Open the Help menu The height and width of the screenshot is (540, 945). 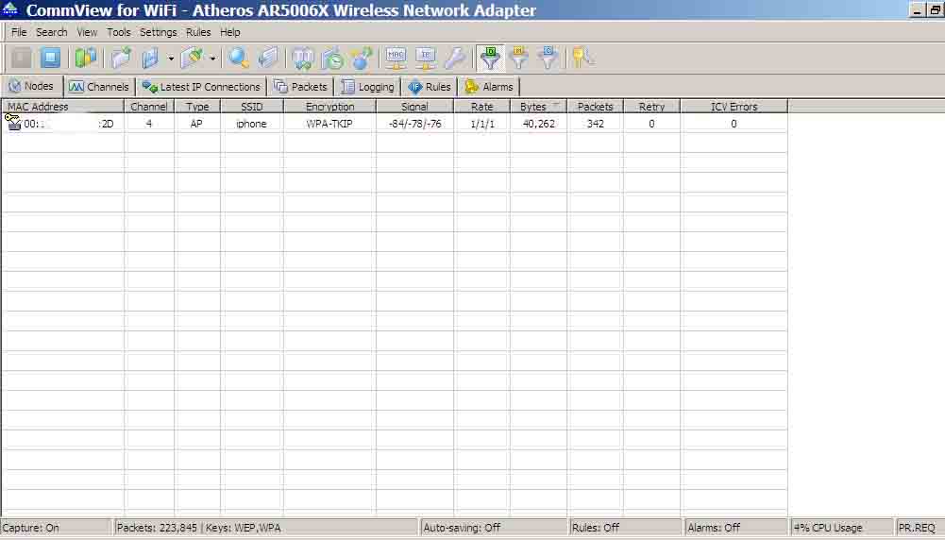229,32
